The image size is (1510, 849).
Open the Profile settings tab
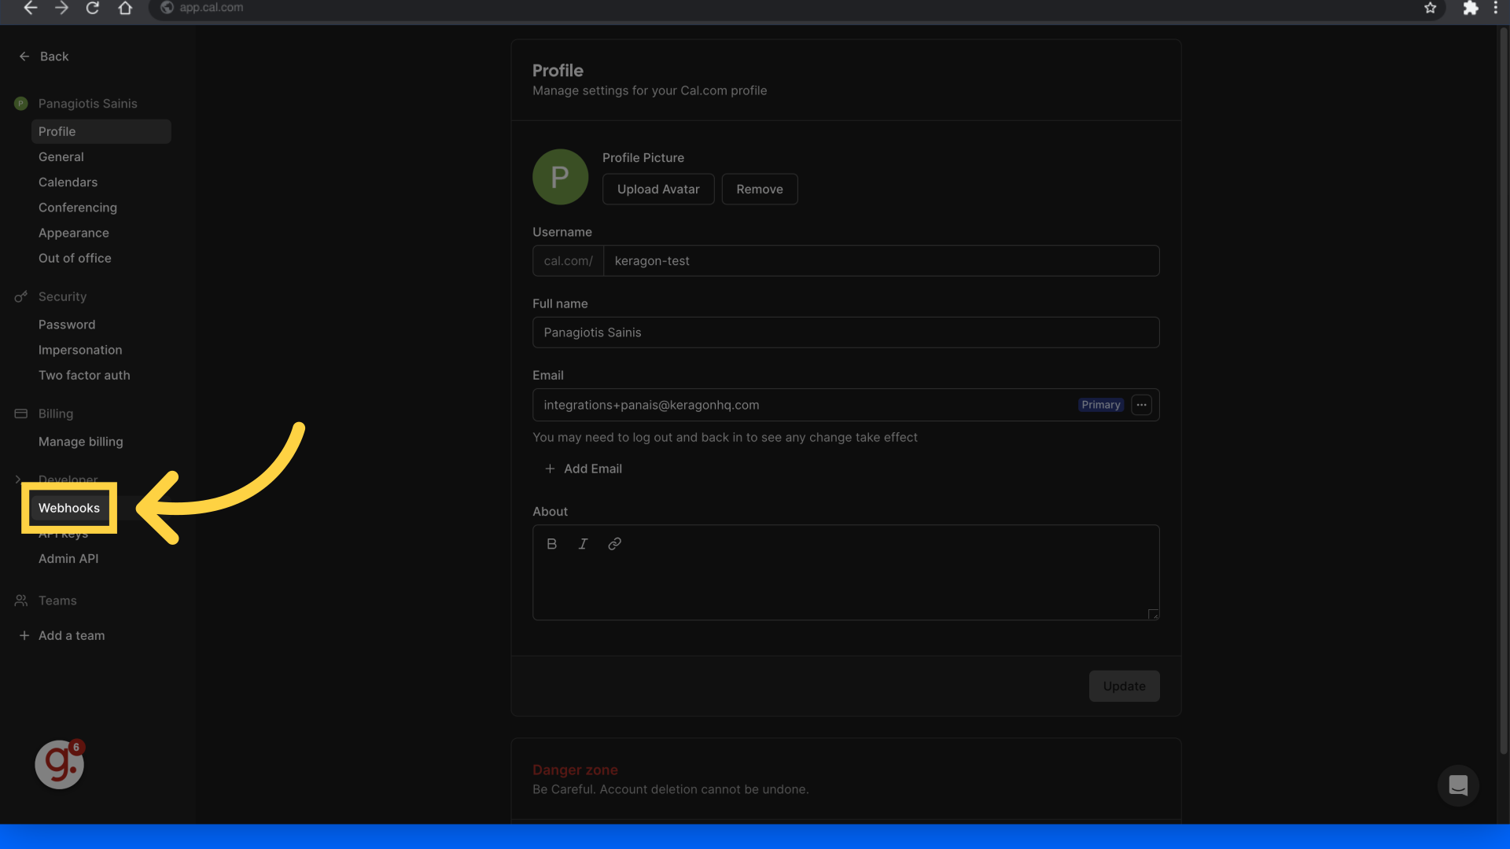click(101, 131)
